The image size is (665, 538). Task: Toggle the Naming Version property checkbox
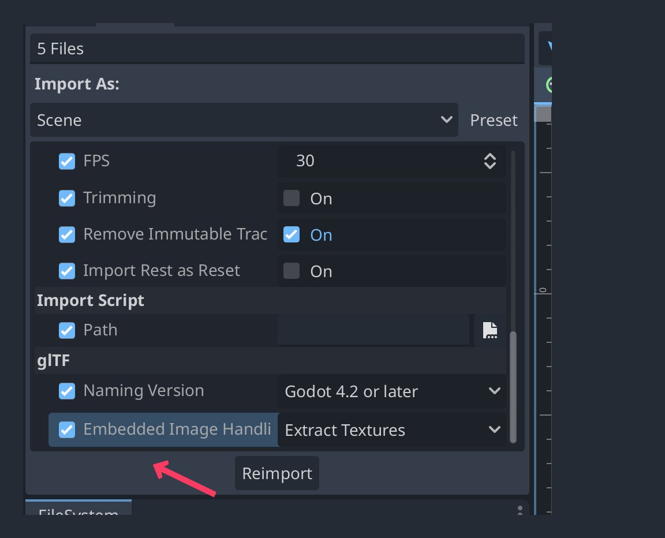pos(67,391)
